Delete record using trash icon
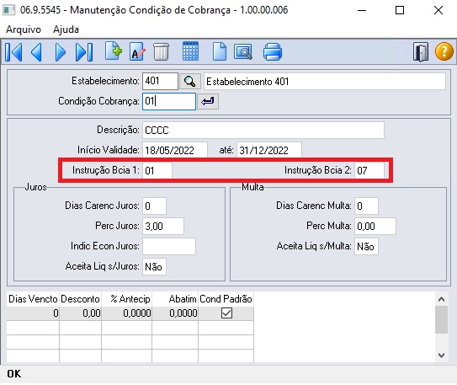Image resolution: width=457 pixels, height=385 pixels. click(161, 51)
